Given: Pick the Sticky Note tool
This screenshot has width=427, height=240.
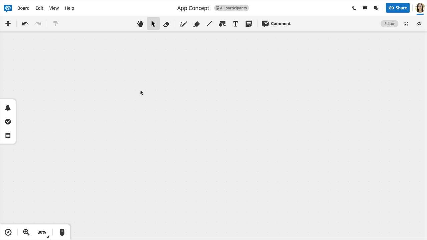Looking at the screenshot, I should point(249,24).
